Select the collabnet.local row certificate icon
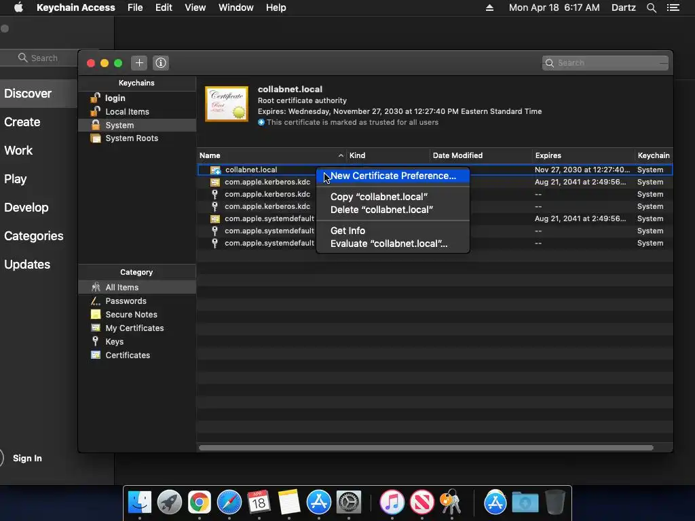 coord(215,170)
